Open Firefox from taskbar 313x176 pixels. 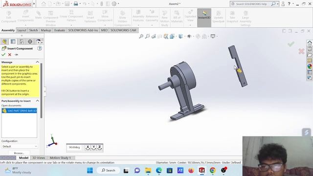click(191, 171)
